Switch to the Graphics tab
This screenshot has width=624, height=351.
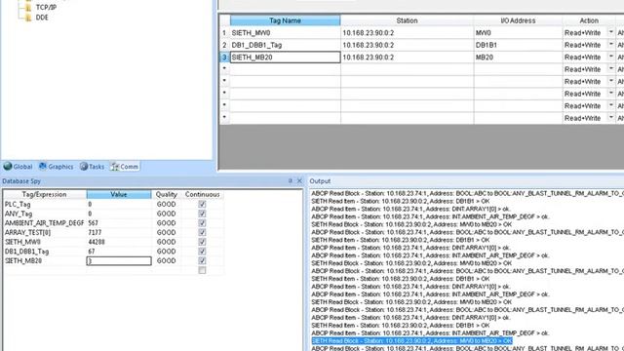[57, 167]
